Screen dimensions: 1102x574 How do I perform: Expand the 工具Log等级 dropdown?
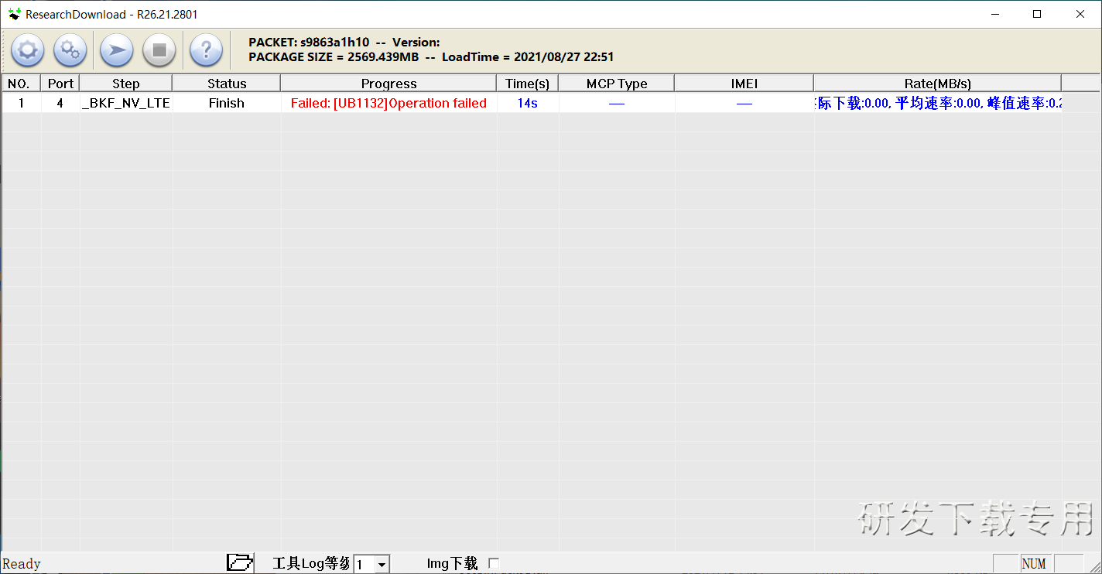382,565
